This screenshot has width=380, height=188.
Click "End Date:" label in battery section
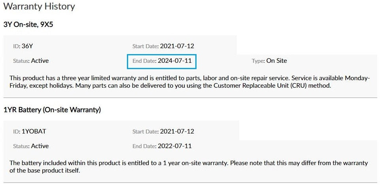(144, 146)
